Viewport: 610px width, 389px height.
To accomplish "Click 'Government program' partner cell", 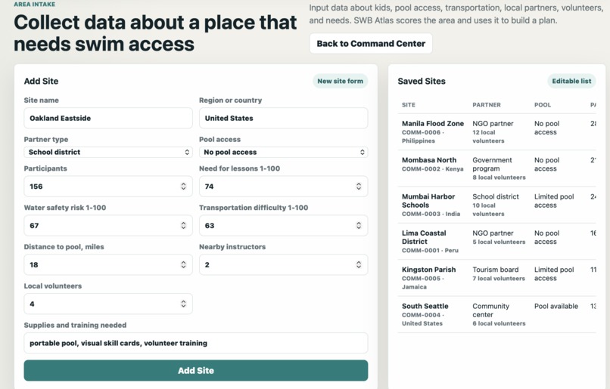I will [492, 164].
